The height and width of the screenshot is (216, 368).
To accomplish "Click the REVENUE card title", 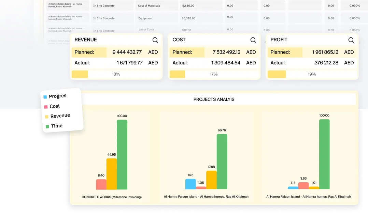I will click(x=86, y=40).
